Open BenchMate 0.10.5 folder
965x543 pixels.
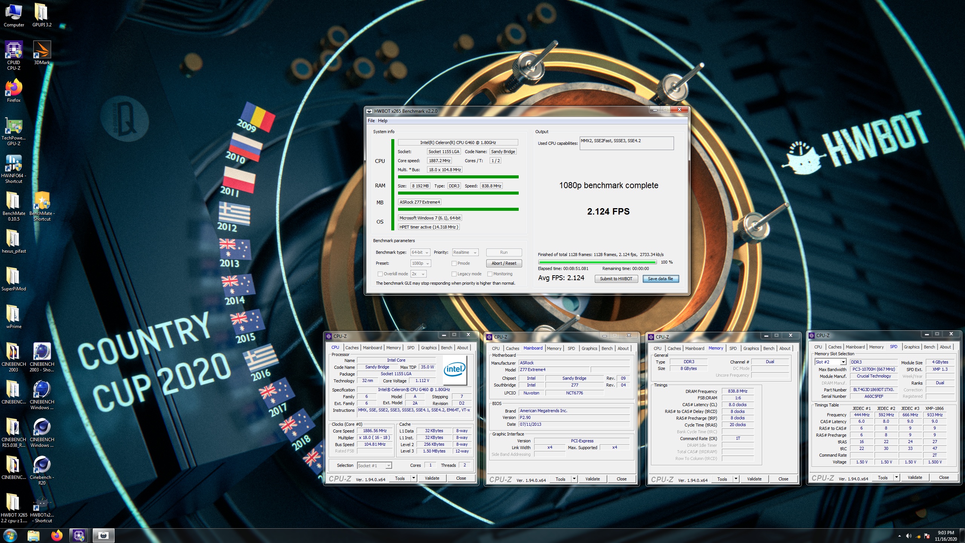click(x=14, y=206)
